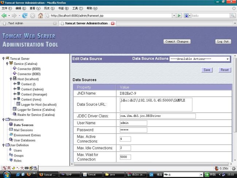Click the Max. Active Connections field
Image resolution: width=237 pixels, height=178 pixels.
pyautogui.click(x=125, y=139)
